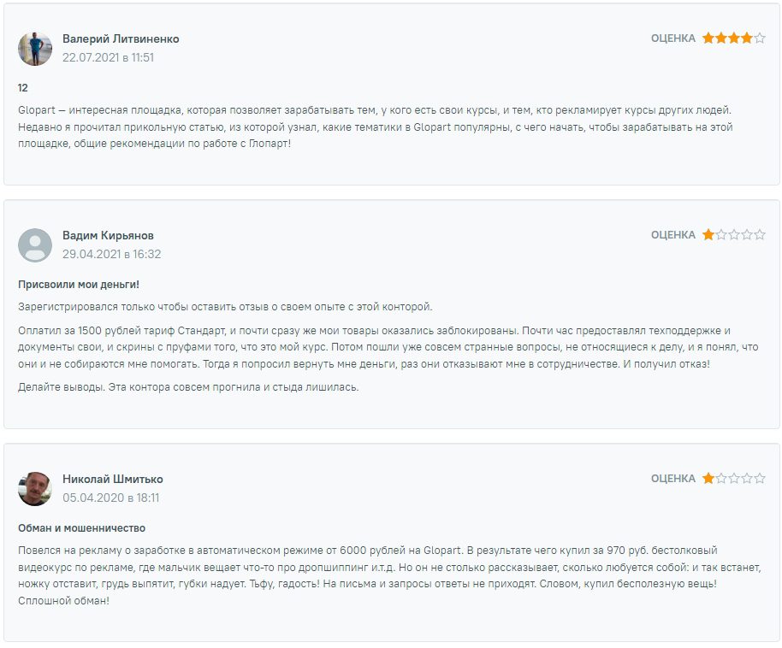Click the review date 29.04.2021 в 16:32
Image resolution: width=782 pixels, height=648 pixels.
point(111,254)
